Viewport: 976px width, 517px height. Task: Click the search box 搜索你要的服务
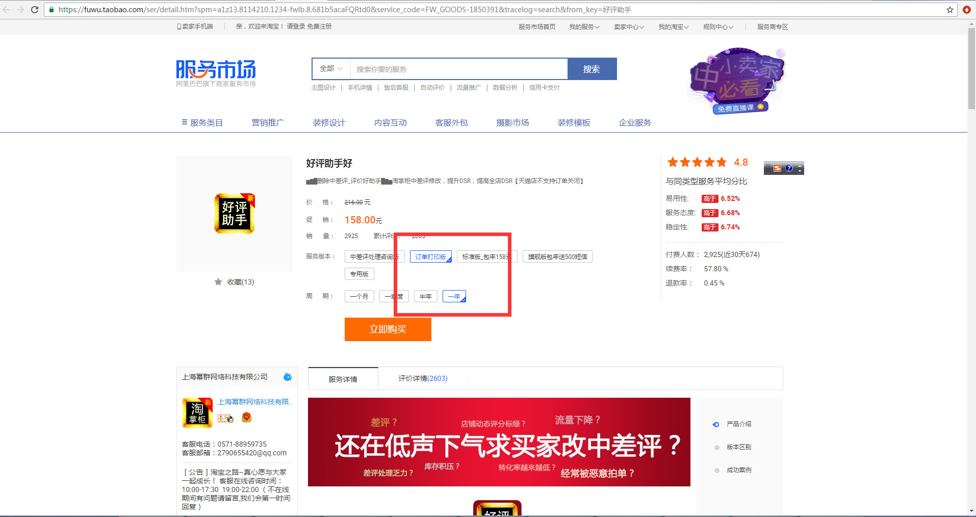pos(459,69)
